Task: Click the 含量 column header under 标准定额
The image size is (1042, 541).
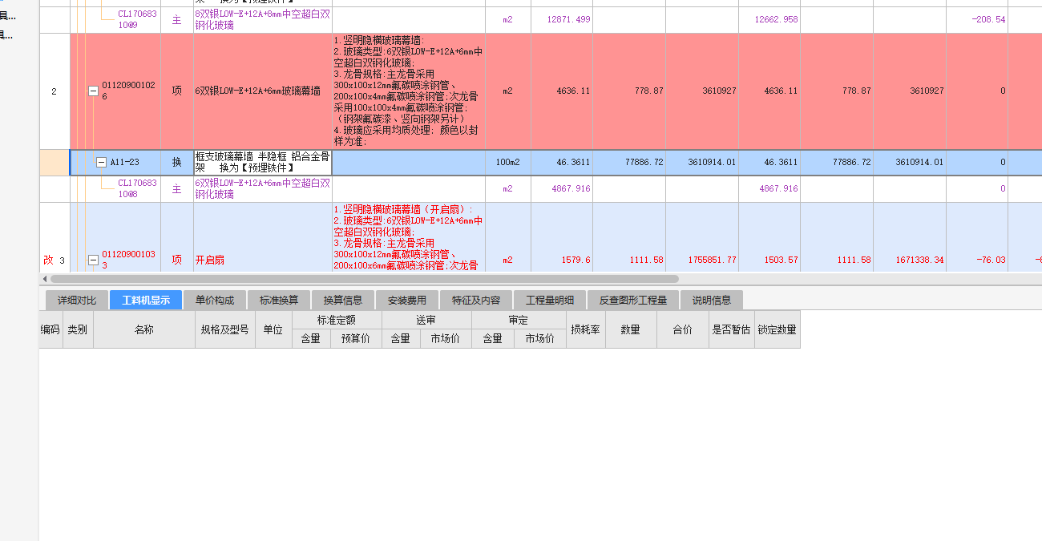Action: click(x=311, y=337)
